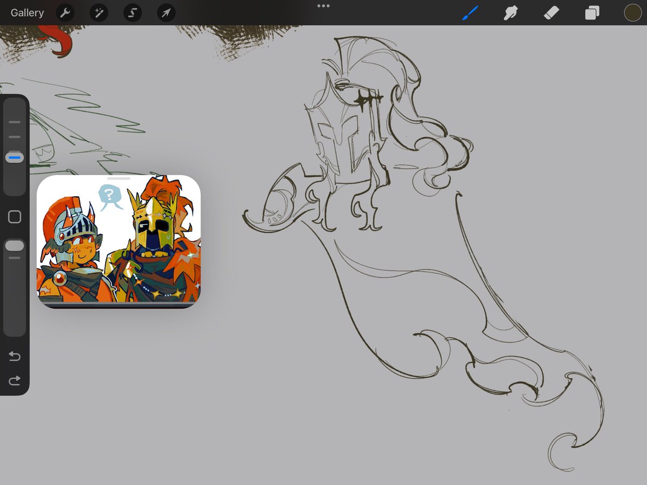Open the Selection tool

[132, 12]
